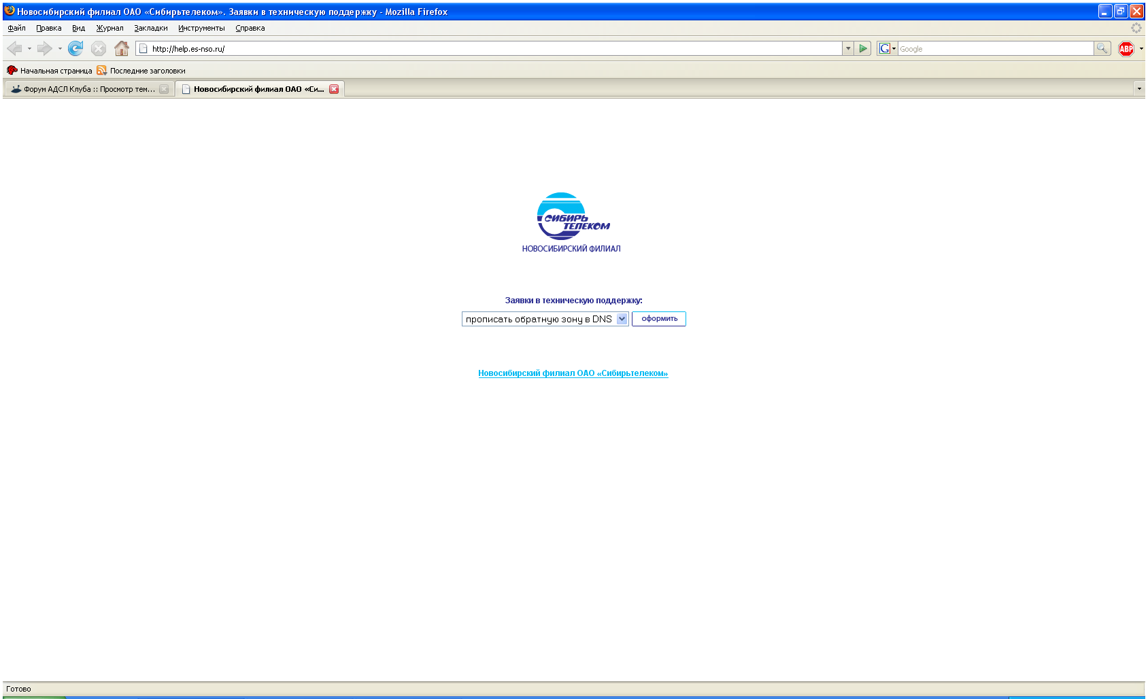Open the Инструменты menu

[x=201, y=28]
